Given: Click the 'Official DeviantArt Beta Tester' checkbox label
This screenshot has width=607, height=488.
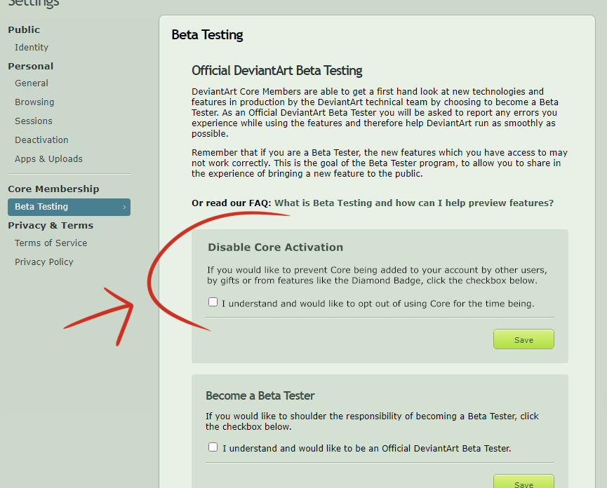Looking at the screenshot, I should (366, 449).
